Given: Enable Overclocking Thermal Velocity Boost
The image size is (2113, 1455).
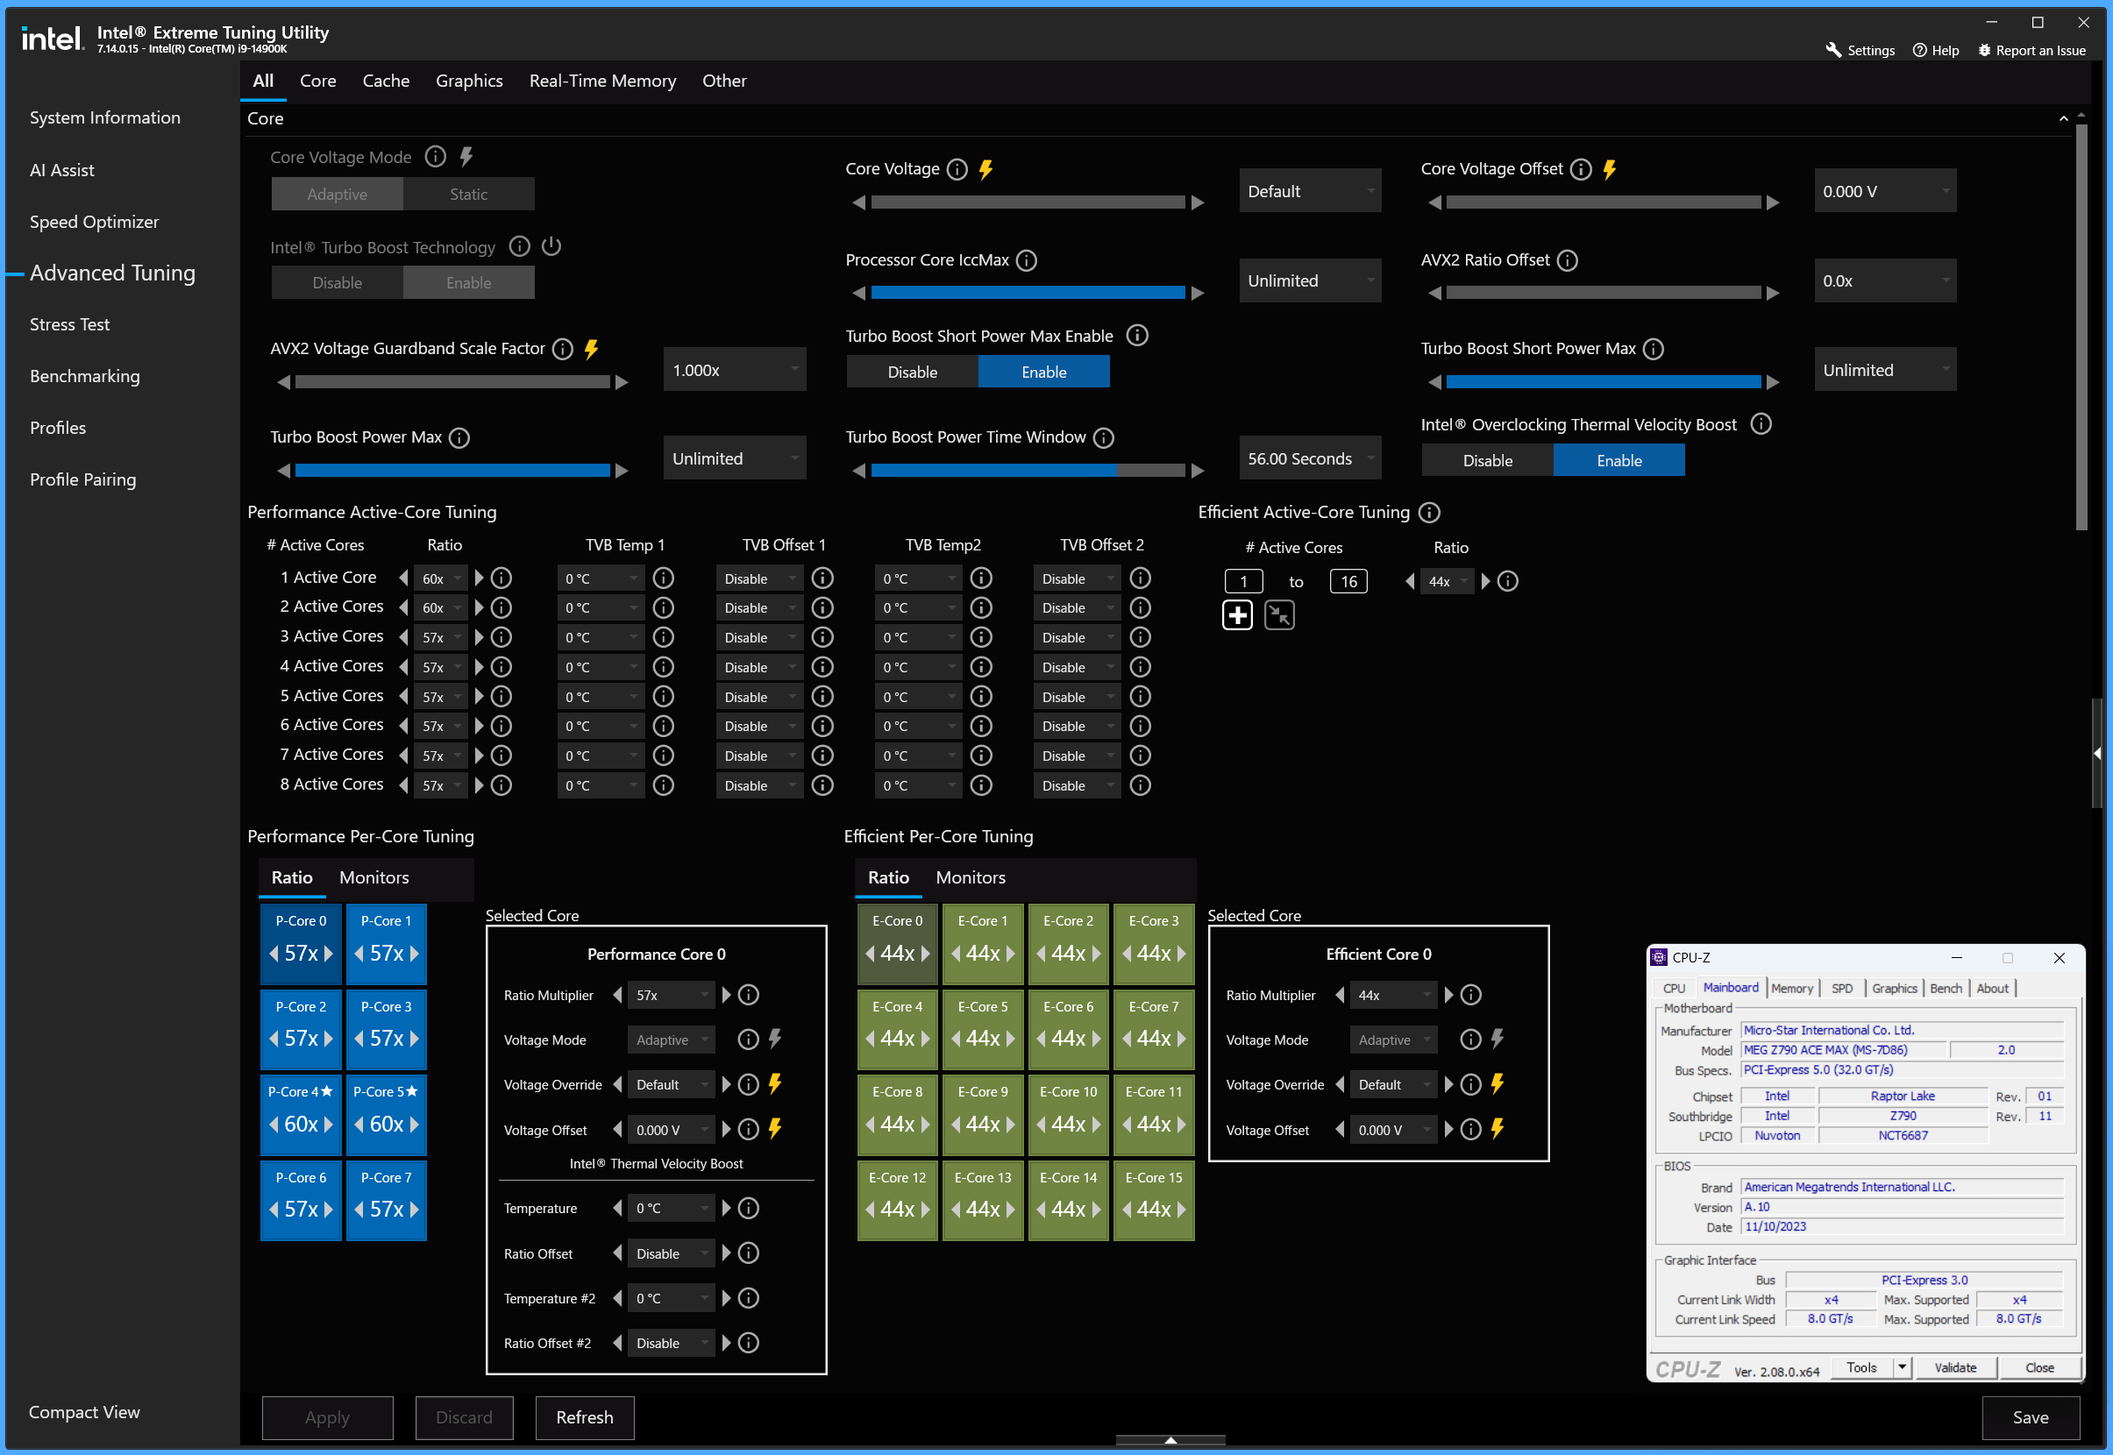Looking at the screenshot, I should (x=1619, y=460).
